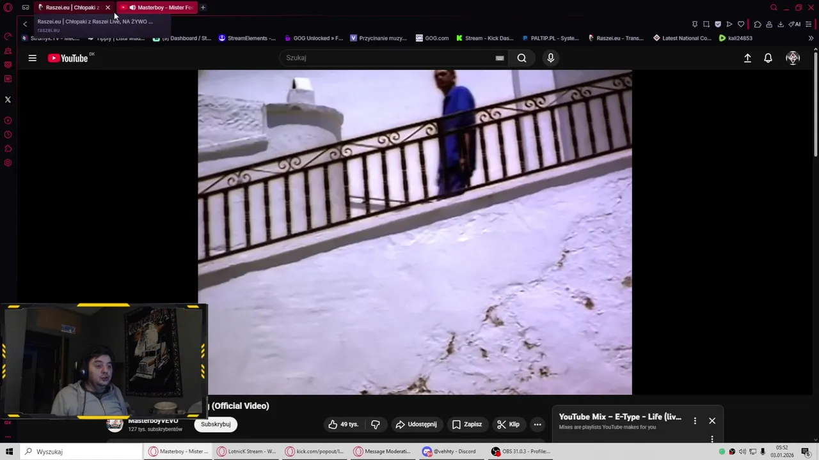819x460 pixels.
Task: Click the heart bookmark icon in address bar
Action: [741, 24]
